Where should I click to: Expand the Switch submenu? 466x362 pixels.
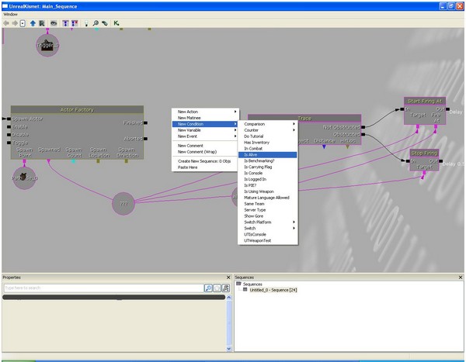point(267,228)
